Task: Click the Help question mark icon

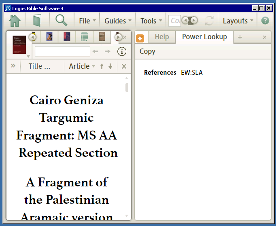Action: (265, 21)
